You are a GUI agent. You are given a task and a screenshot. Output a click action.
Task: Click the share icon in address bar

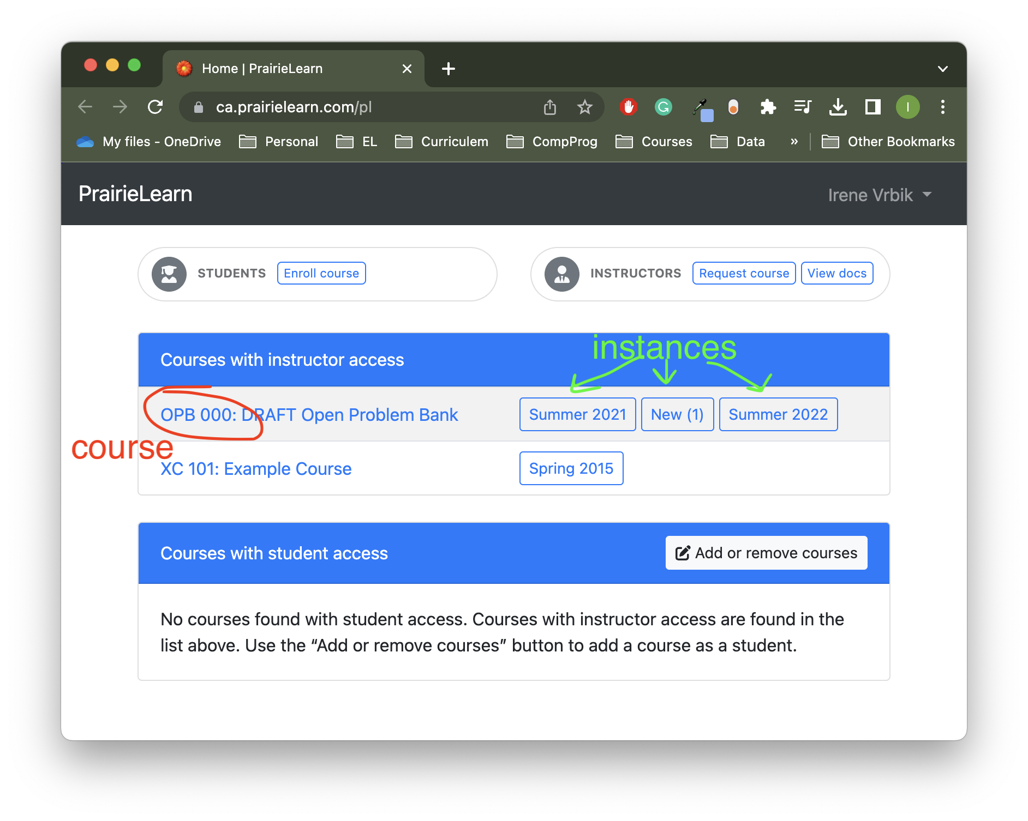coord(550,107)
